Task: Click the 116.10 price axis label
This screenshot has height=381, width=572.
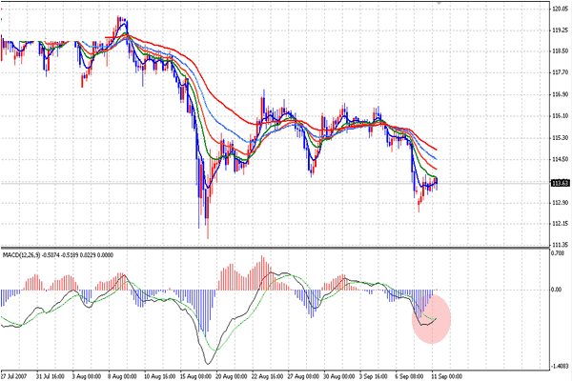Action: tap(561, 116)
